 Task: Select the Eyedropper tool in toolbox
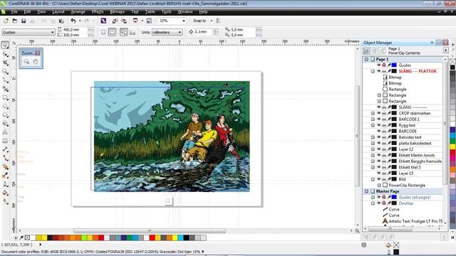pyautogui.click(x=5, y=176)
